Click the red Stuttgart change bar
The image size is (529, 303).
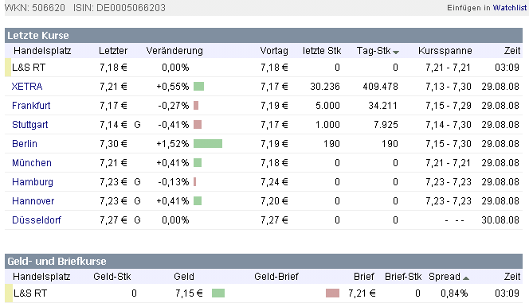click(198, 125)
